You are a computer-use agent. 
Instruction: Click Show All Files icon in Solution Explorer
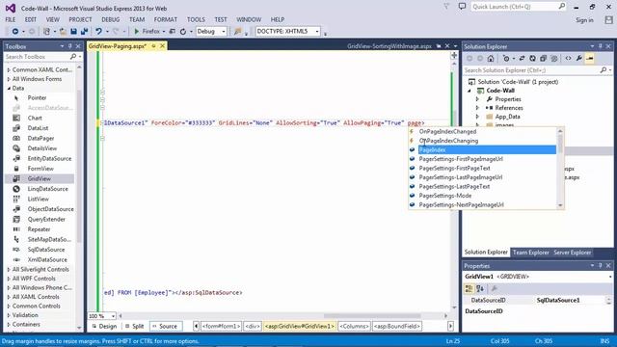(554, 59)
